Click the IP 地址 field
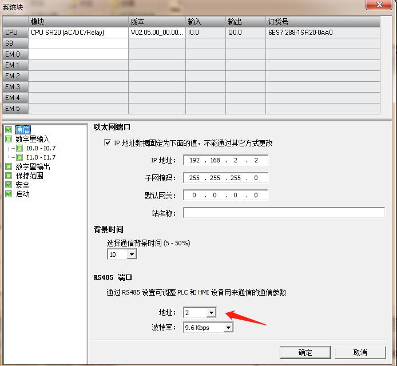The height and width of the screenshot is (366, 397). [x=225, y=160]
